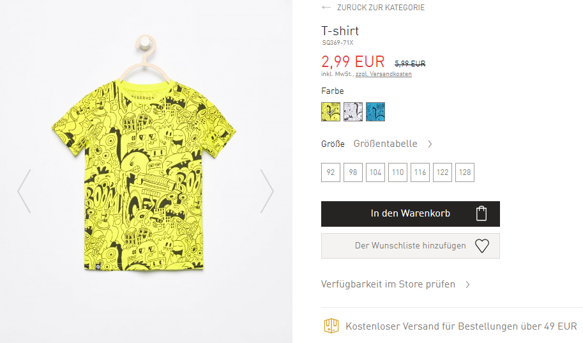Expand the Größentabelle chevron
This screenshot has width=583, height=343.
coord(430,144)
